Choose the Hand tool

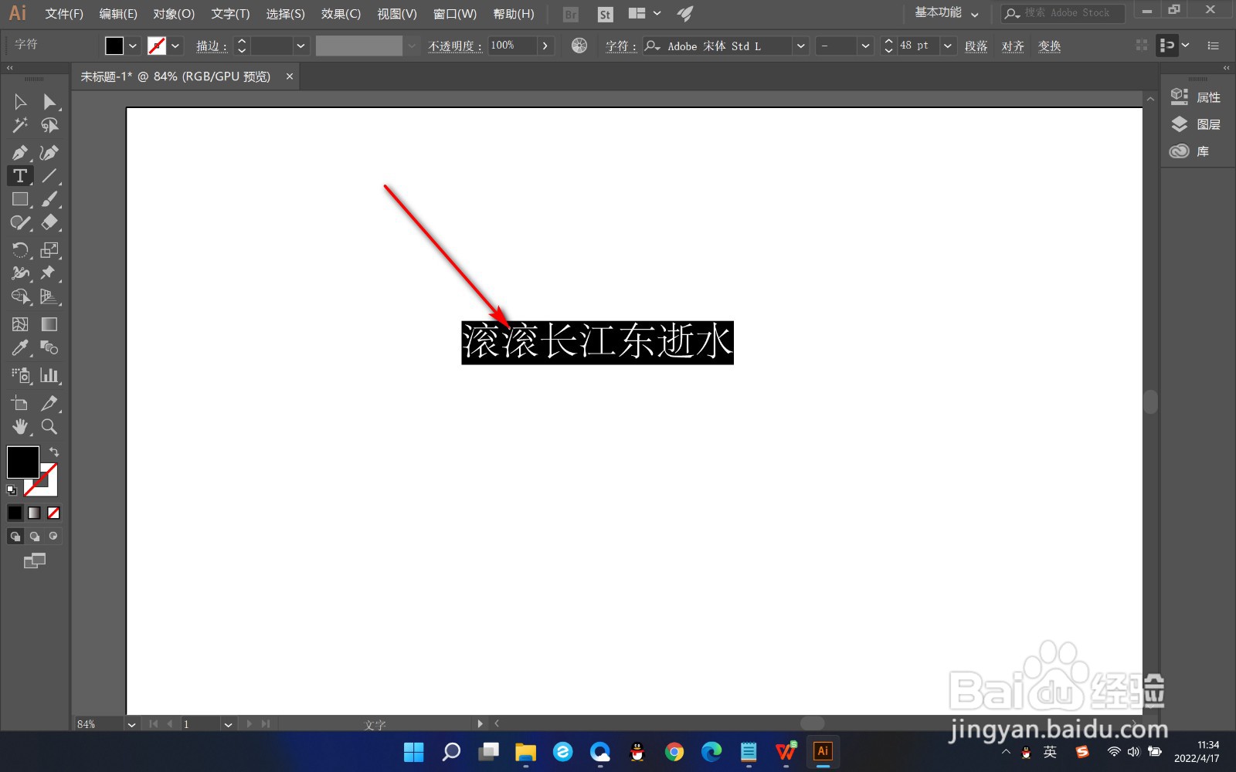[20, 427]
